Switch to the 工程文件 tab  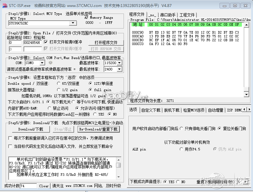coord(187,15)
